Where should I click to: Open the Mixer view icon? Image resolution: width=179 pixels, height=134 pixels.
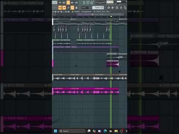tap(121, 8)
